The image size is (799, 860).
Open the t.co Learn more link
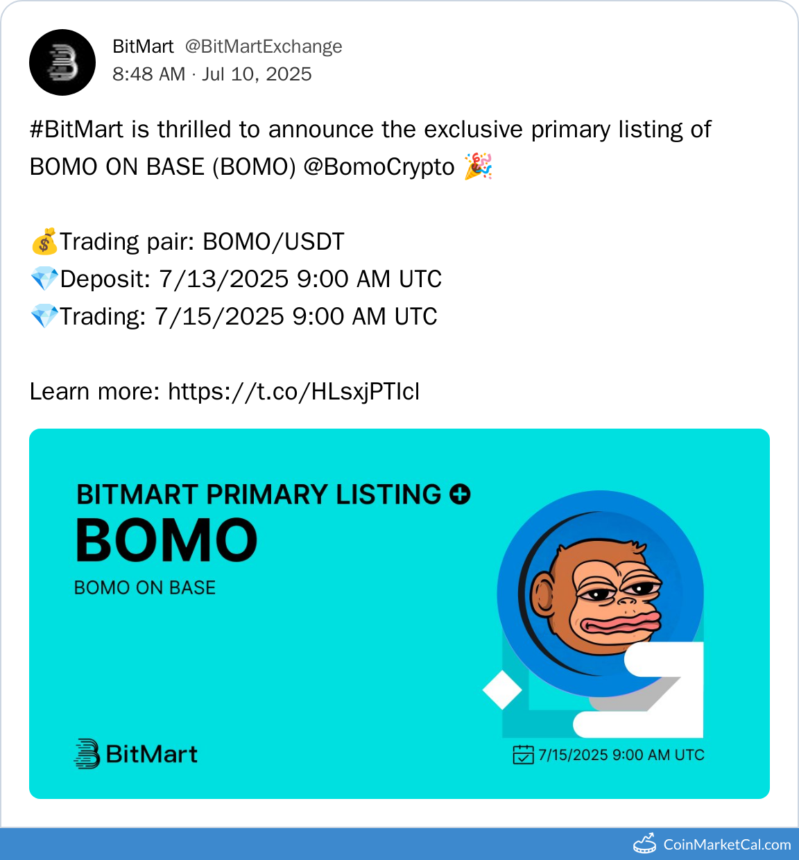tap(294, 392)
